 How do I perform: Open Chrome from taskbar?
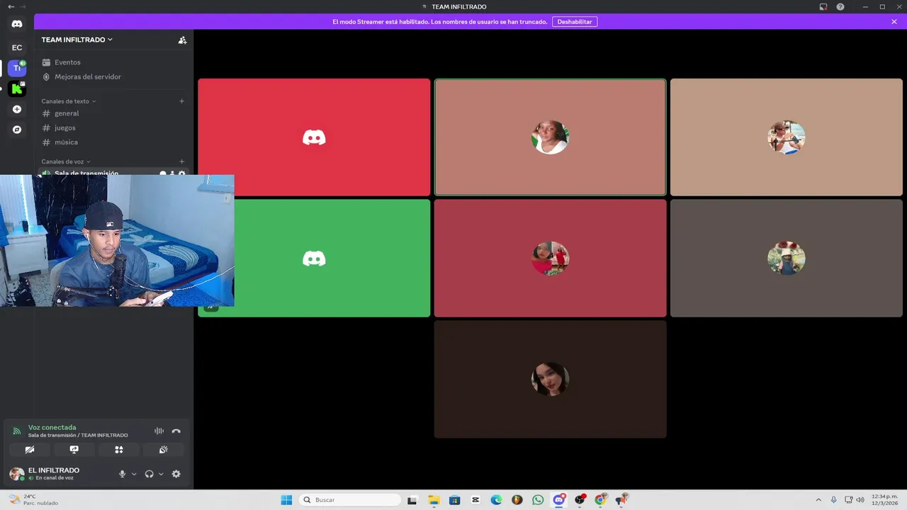601,500
